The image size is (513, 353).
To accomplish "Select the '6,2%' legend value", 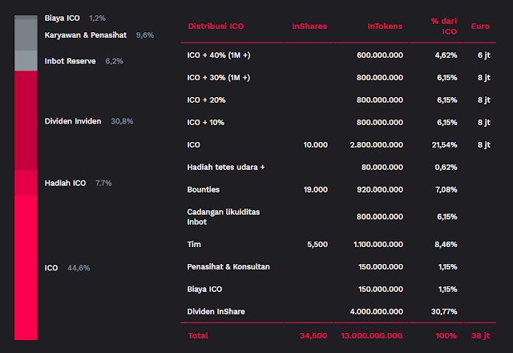I will 114,61.
